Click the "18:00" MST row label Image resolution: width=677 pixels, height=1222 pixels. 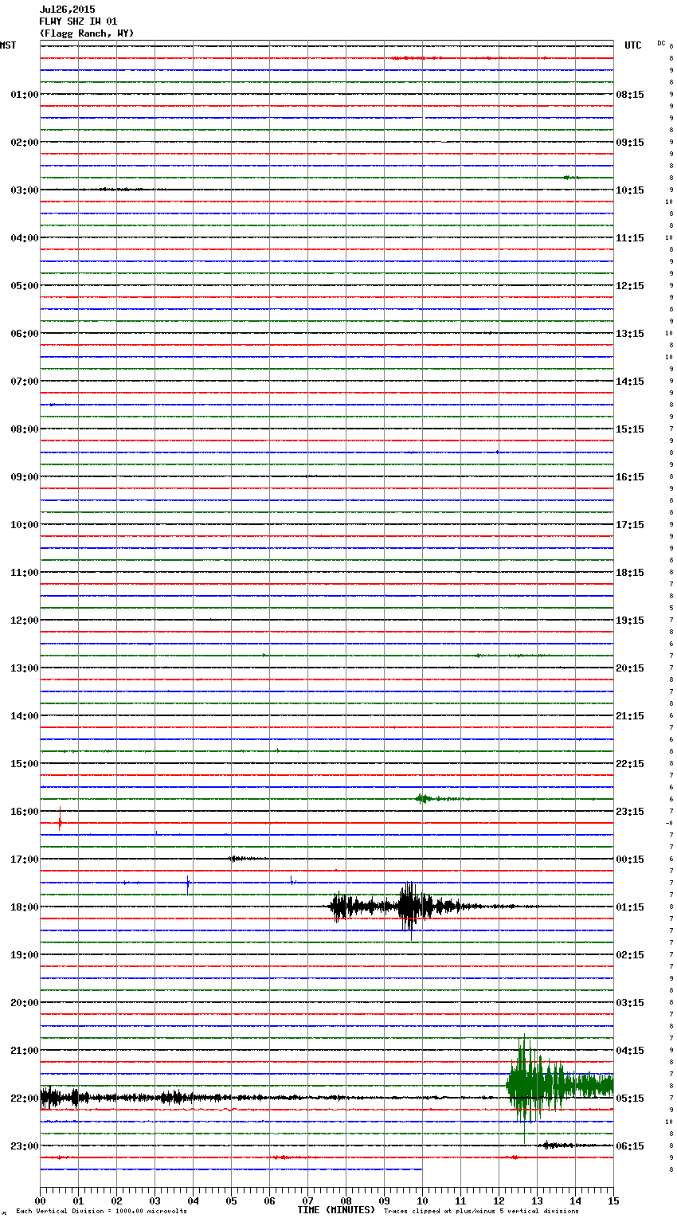(x=25, y=907)
